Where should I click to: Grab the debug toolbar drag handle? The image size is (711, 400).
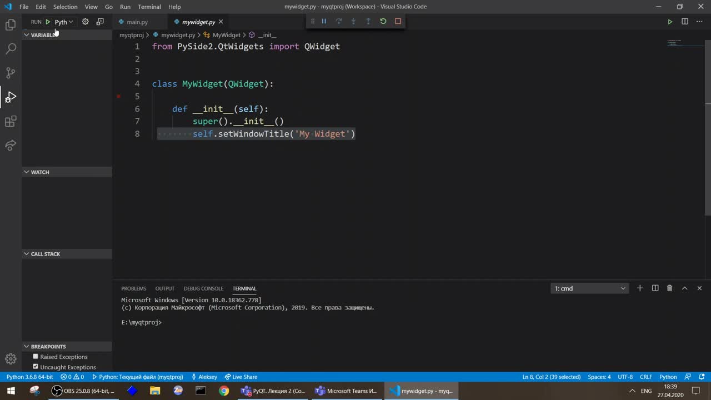pyautogui.click(x=312, y=21)
